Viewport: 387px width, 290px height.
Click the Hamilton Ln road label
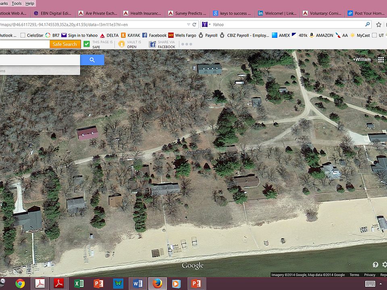point(199,152)
